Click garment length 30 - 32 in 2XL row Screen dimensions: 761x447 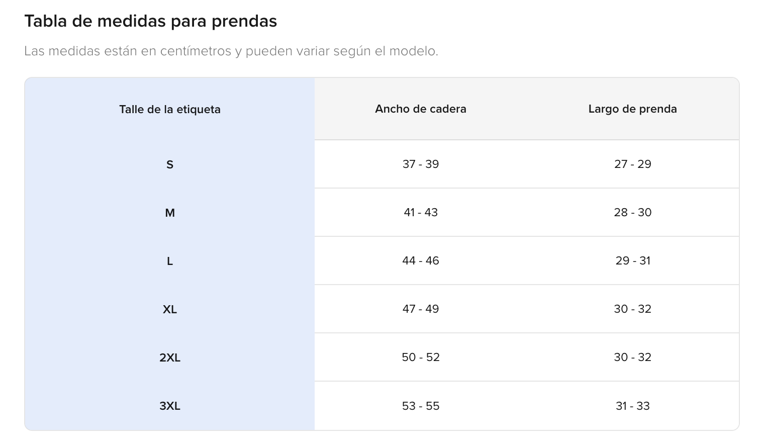coord(632,357)
